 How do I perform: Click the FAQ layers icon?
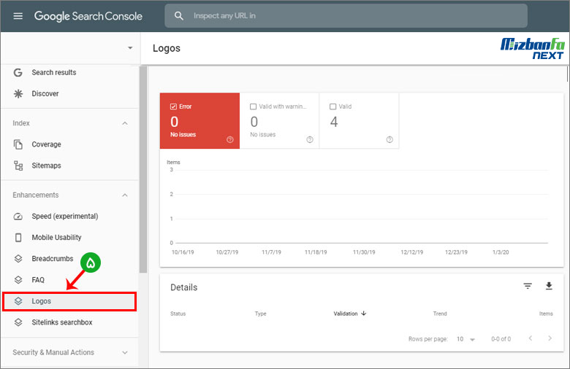click(18, 280)
